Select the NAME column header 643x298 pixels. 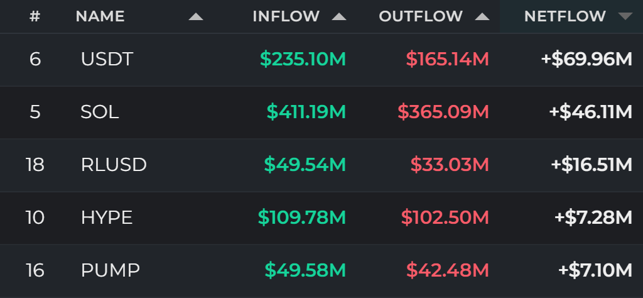click(100, 16)
